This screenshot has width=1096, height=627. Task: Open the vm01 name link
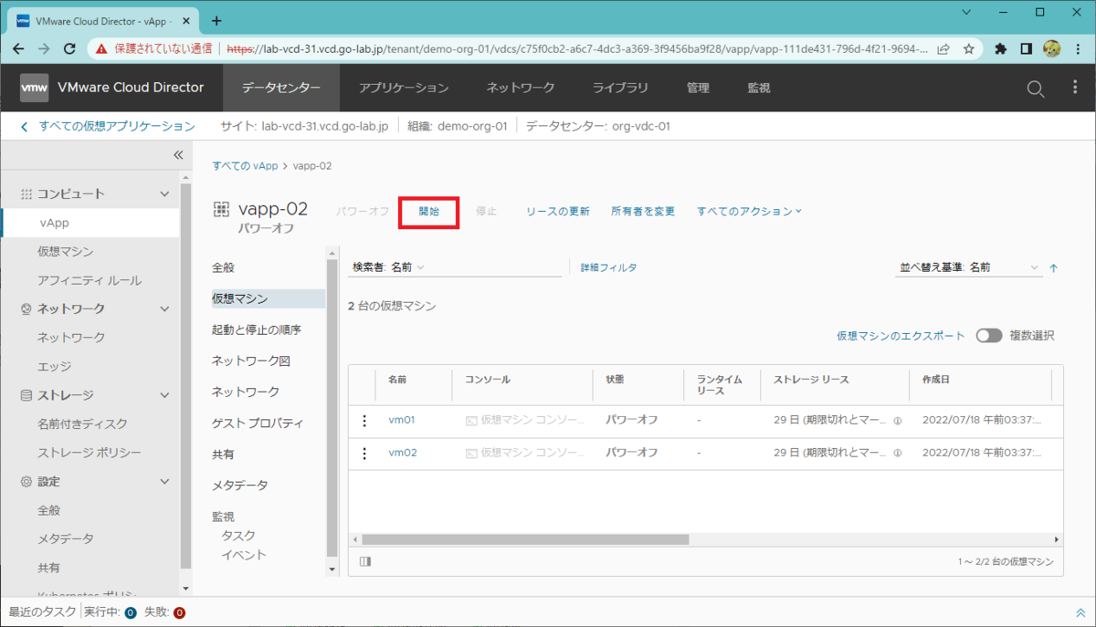click(402, 421)
